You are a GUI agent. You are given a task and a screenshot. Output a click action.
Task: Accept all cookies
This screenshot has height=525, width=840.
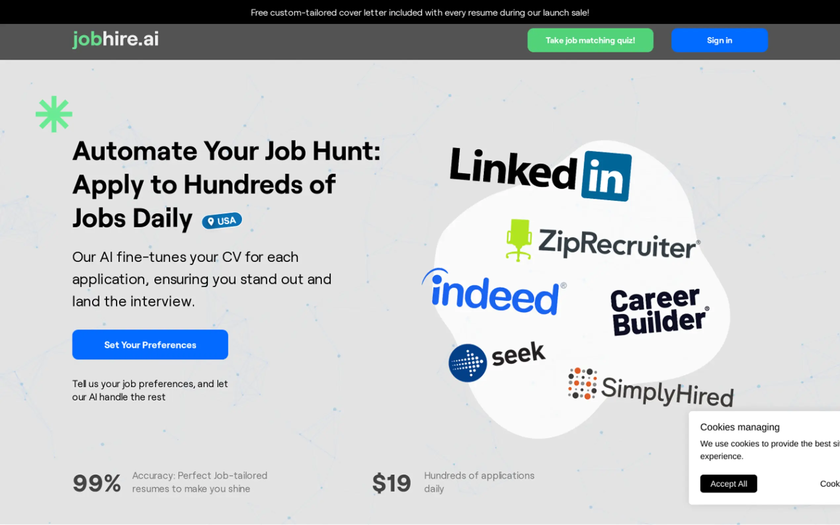[728, 484]
